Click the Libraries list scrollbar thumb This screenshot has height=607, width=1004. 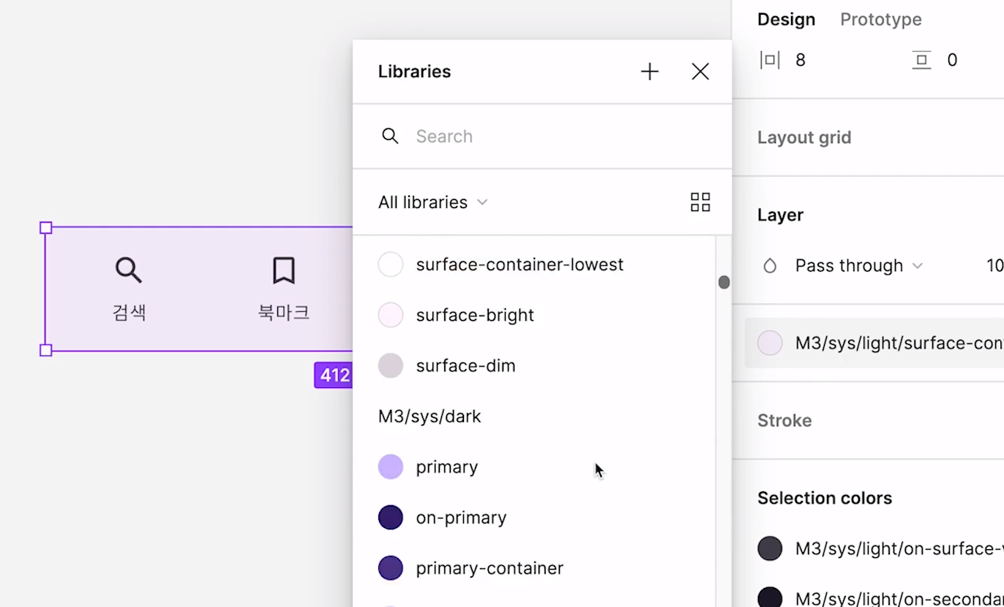724,282
